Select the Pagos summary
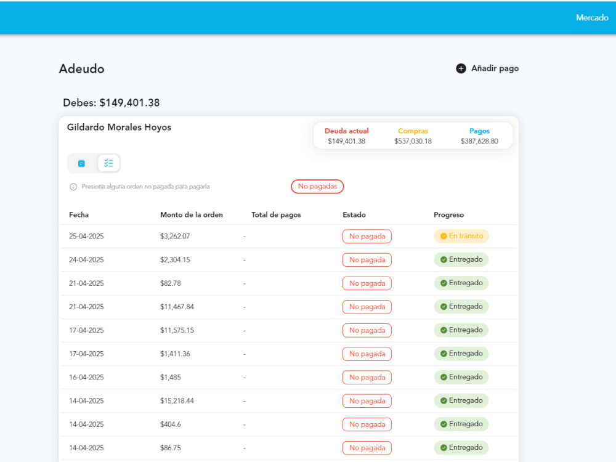This screenshot has width=616, height=462. tap(479, 136)
